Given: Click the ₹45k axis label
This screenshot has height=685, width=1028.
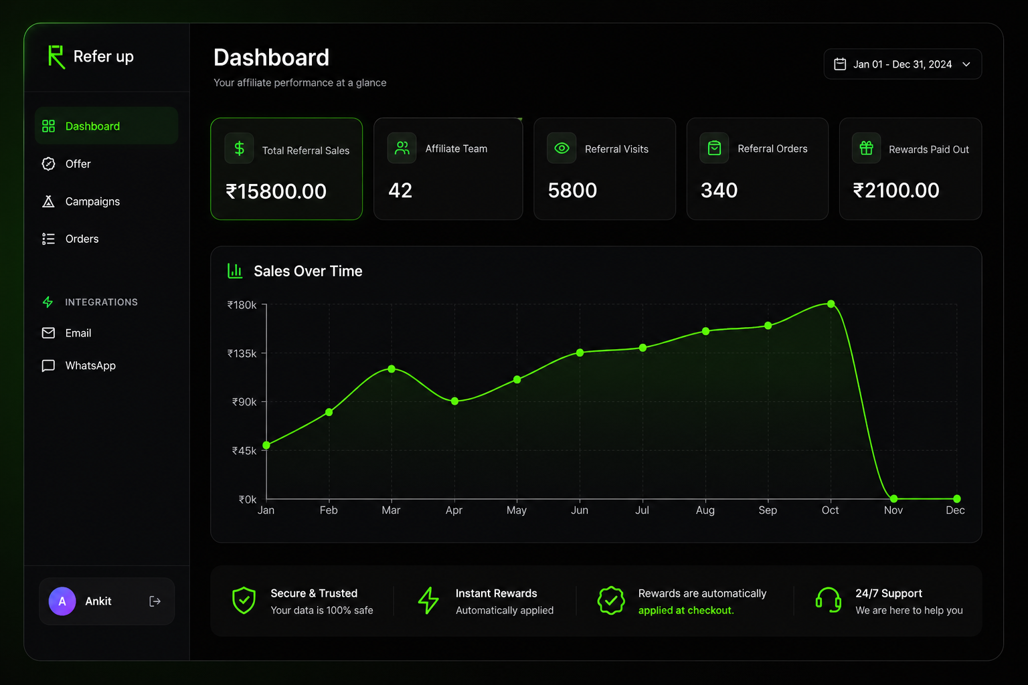Looking at the screenshot, I should (x=244, y=451).
